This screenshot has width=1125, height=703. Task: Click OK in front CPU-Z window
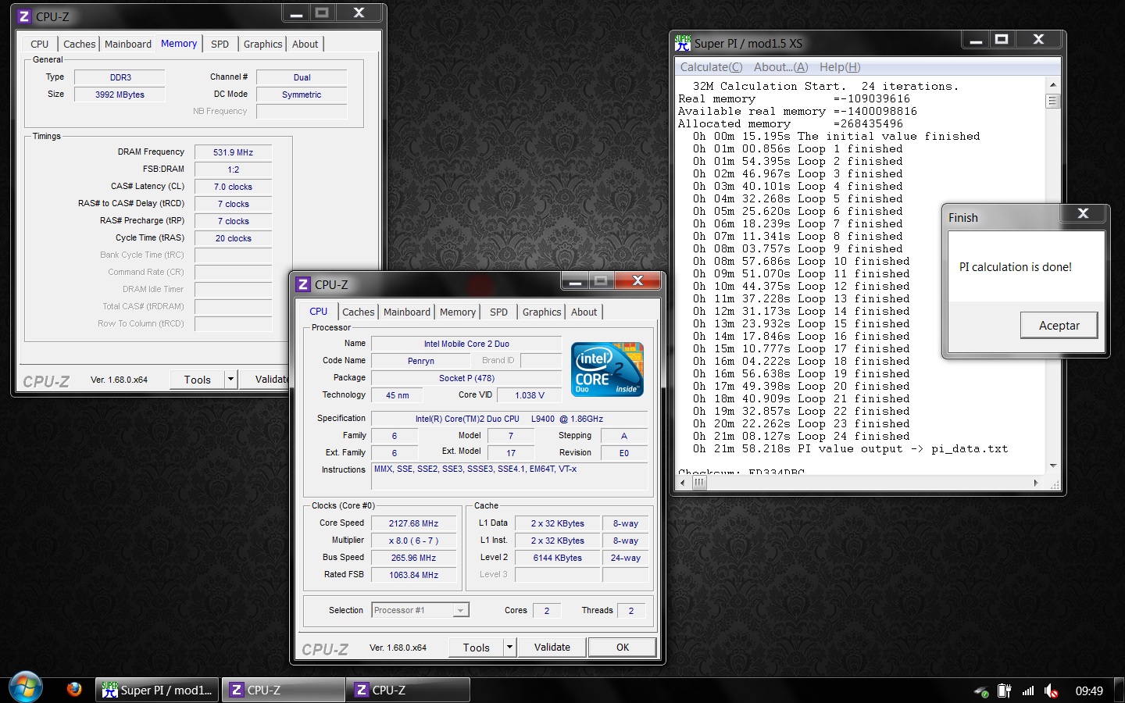(x=623, y=647)
